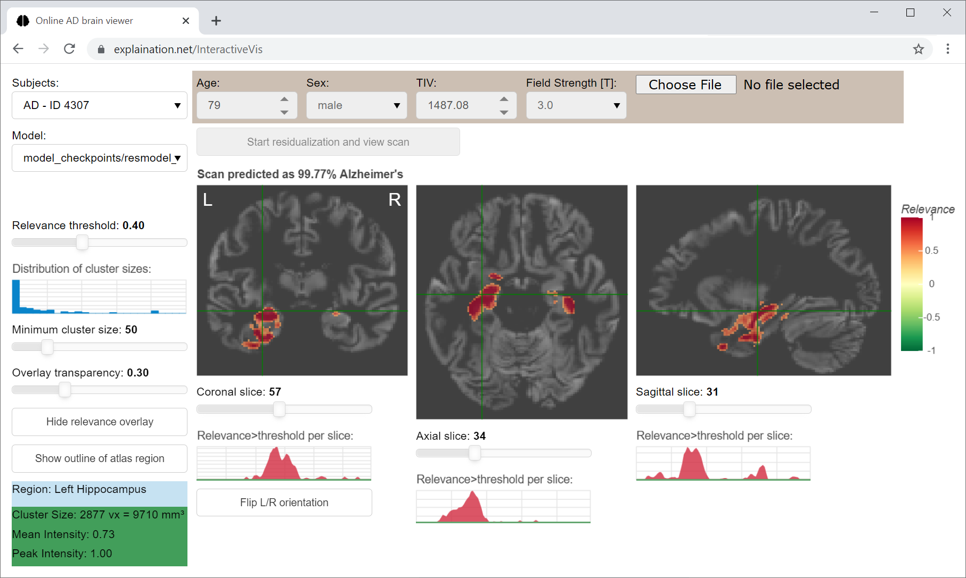Adjust the Overlay transparency slider handle
Image resolution: width=966 pixels, height=578 pixels.
pyautogui.click(x=64, y=390)
